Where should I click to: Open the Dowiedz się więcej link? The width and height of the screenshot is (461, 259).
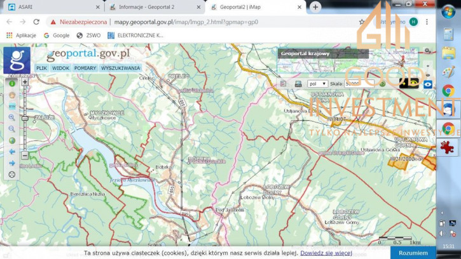(x=326, y=253)
